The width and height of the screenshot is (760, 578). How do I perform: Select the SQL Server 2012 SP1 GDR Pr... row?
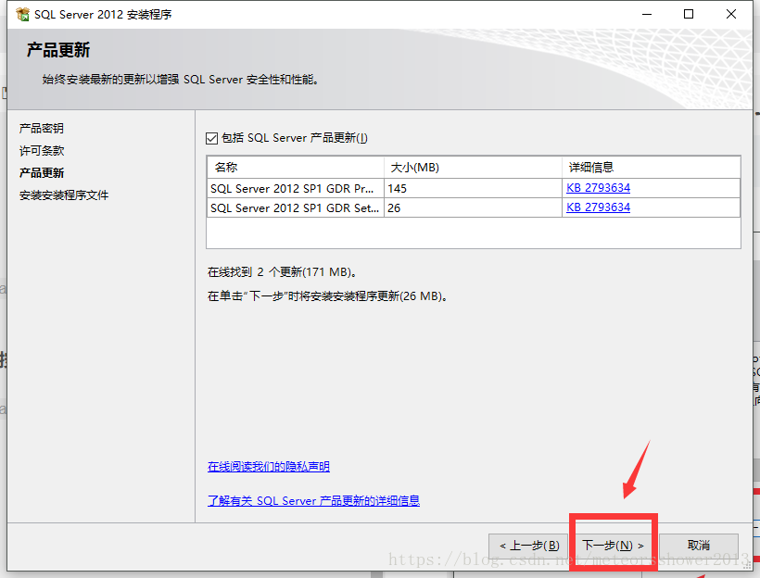[x=473, y=188]
